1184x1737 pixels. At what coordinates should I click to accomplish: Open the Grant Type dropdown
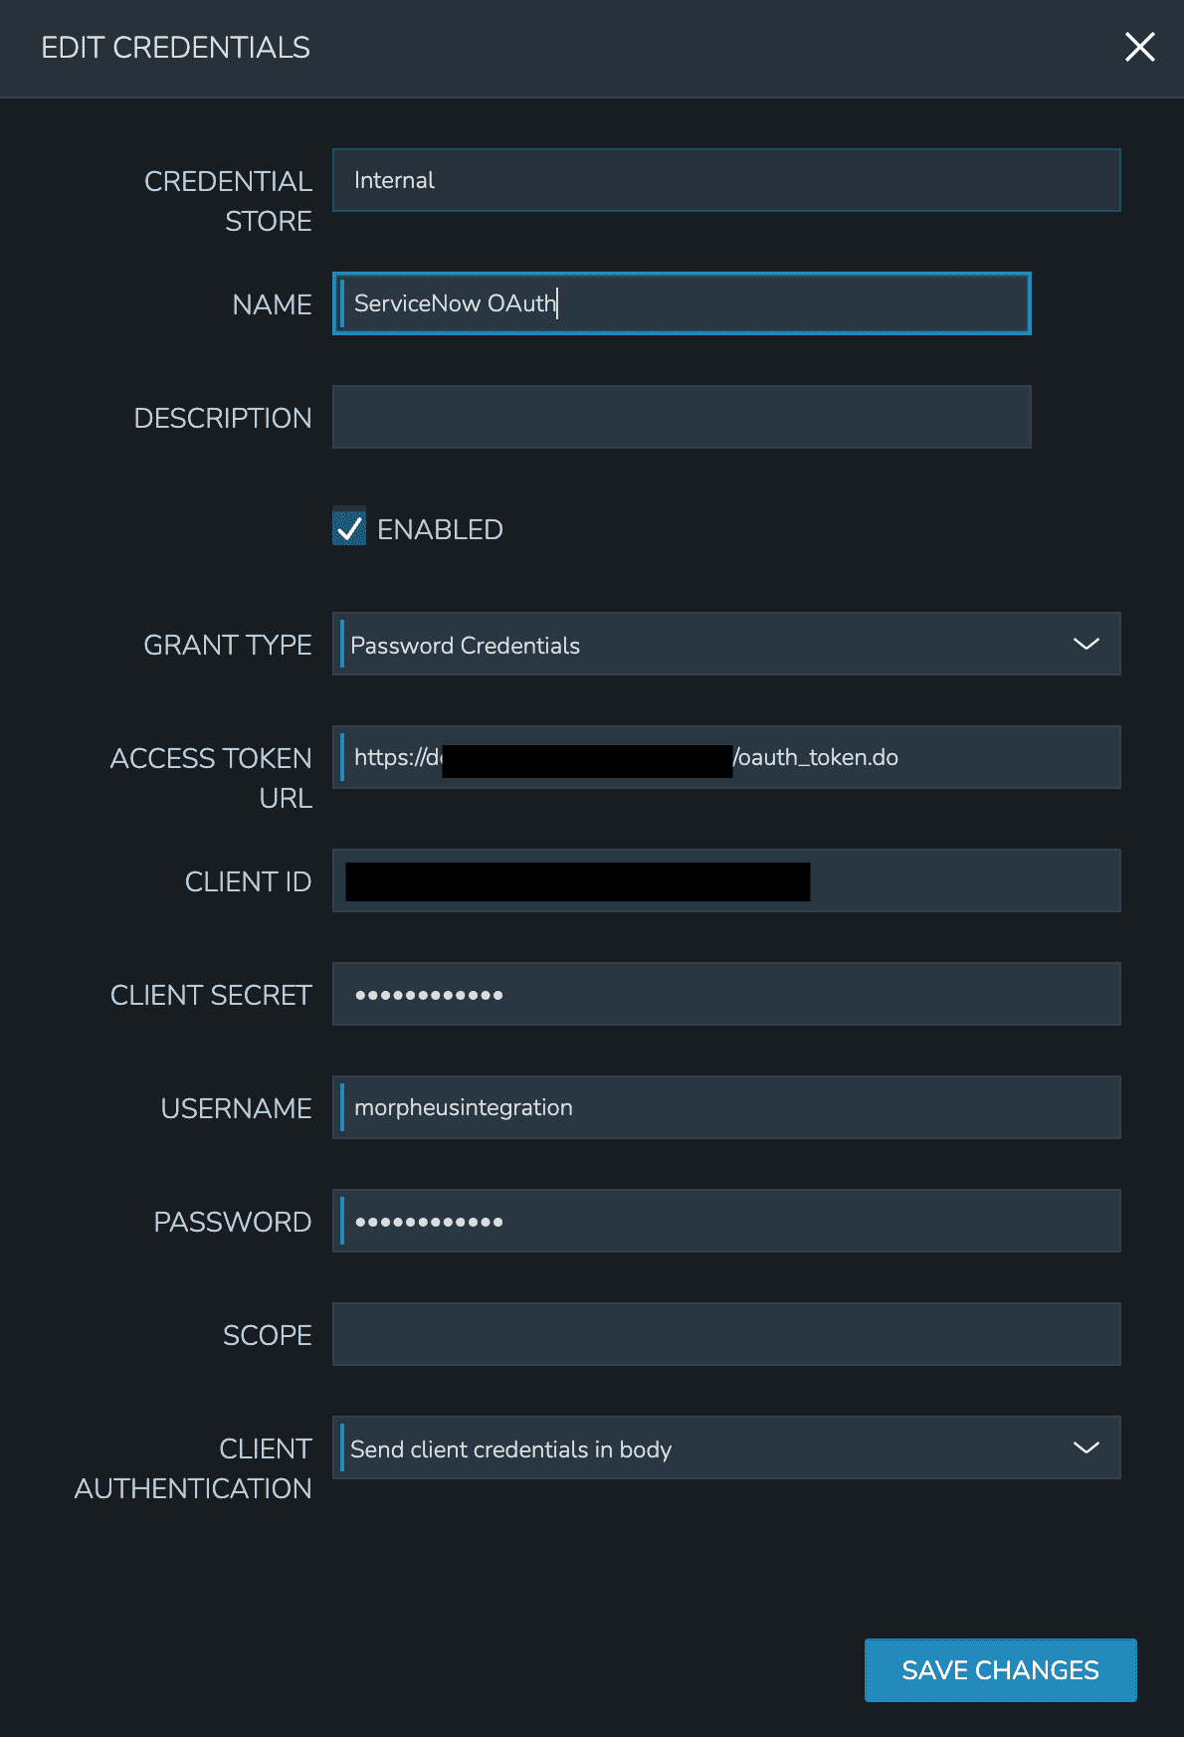click(726, 644)
